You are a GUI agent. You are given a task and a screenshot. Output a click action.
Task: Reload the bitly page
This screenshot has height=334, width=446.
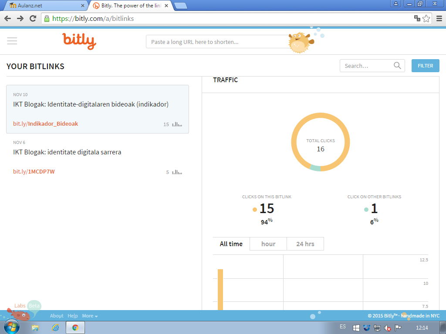33,18
